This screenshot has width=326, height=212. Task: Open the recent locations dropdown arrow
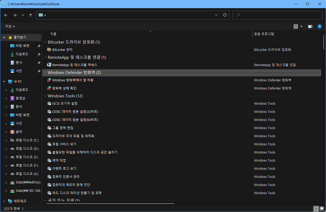pos(23,15)
